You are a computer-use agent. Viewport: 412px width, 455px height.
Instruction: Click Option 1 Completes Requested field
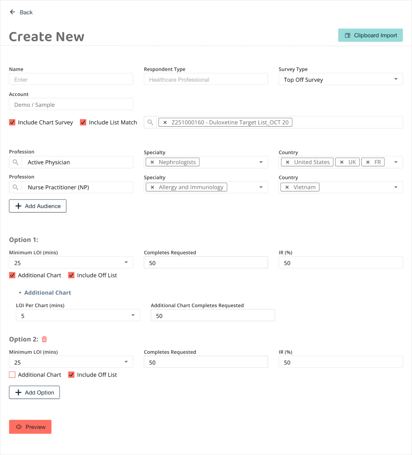pyautogui.click(x=206, y=262)
